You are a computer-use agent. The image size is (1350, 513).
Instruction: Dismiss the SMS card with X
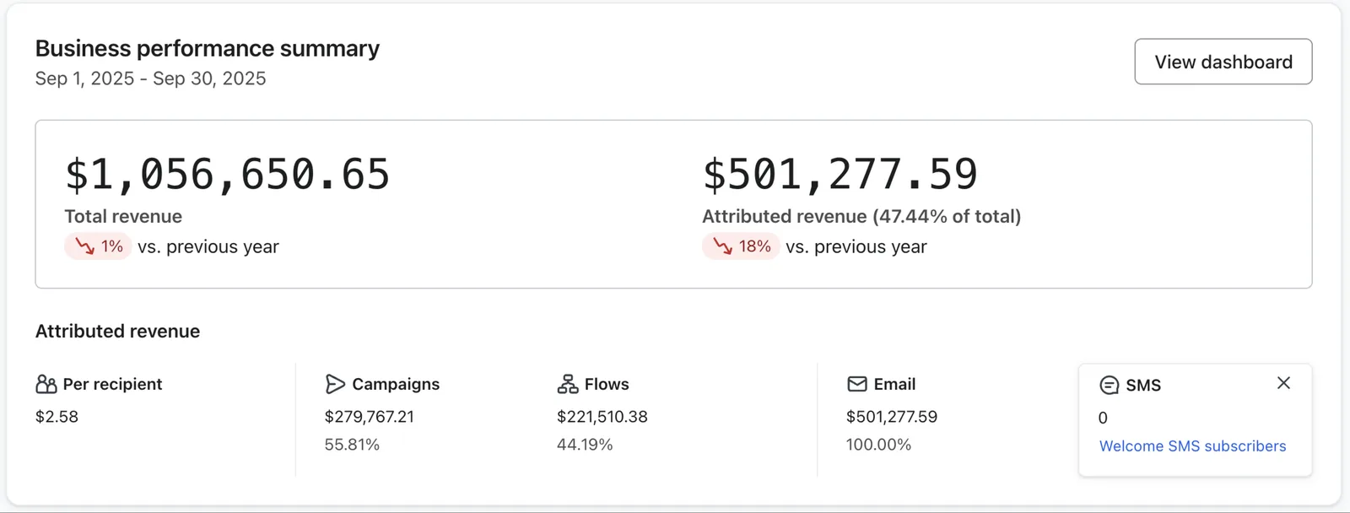pyautogui.click(x=1283, y=383)
